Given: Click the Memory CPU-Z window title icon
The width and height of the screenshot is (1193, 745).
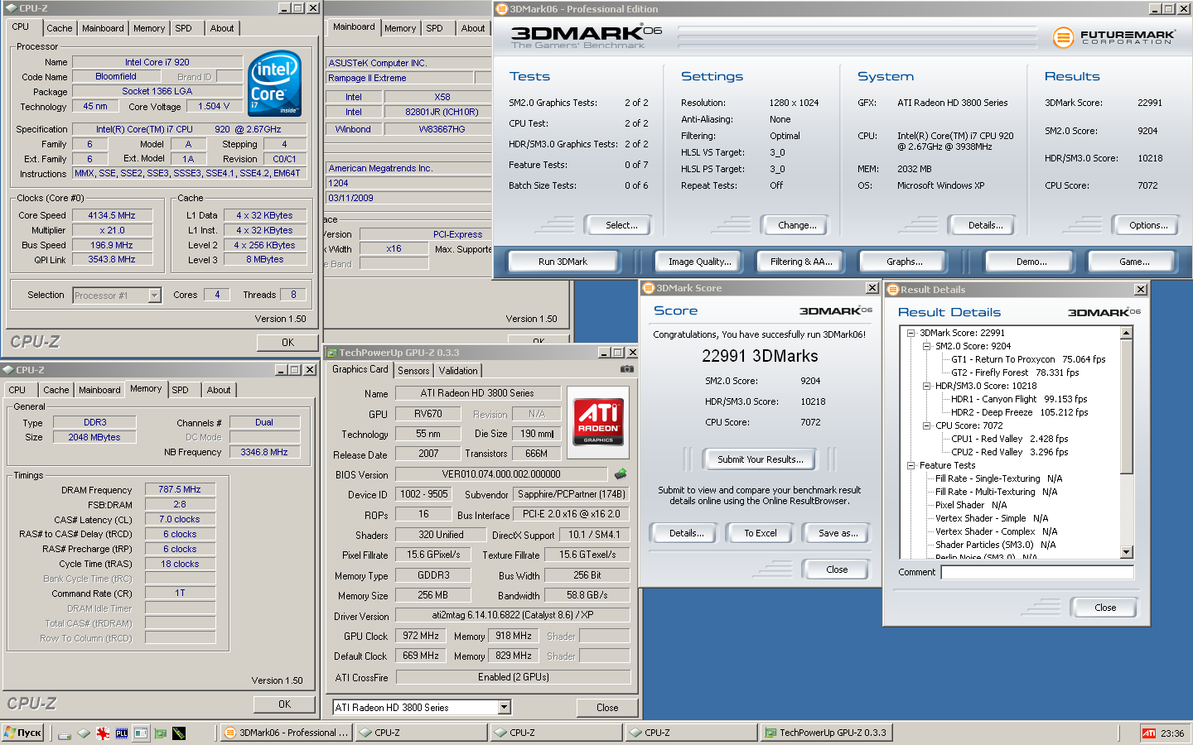Looking at the screenshot, I should [8, 370].
